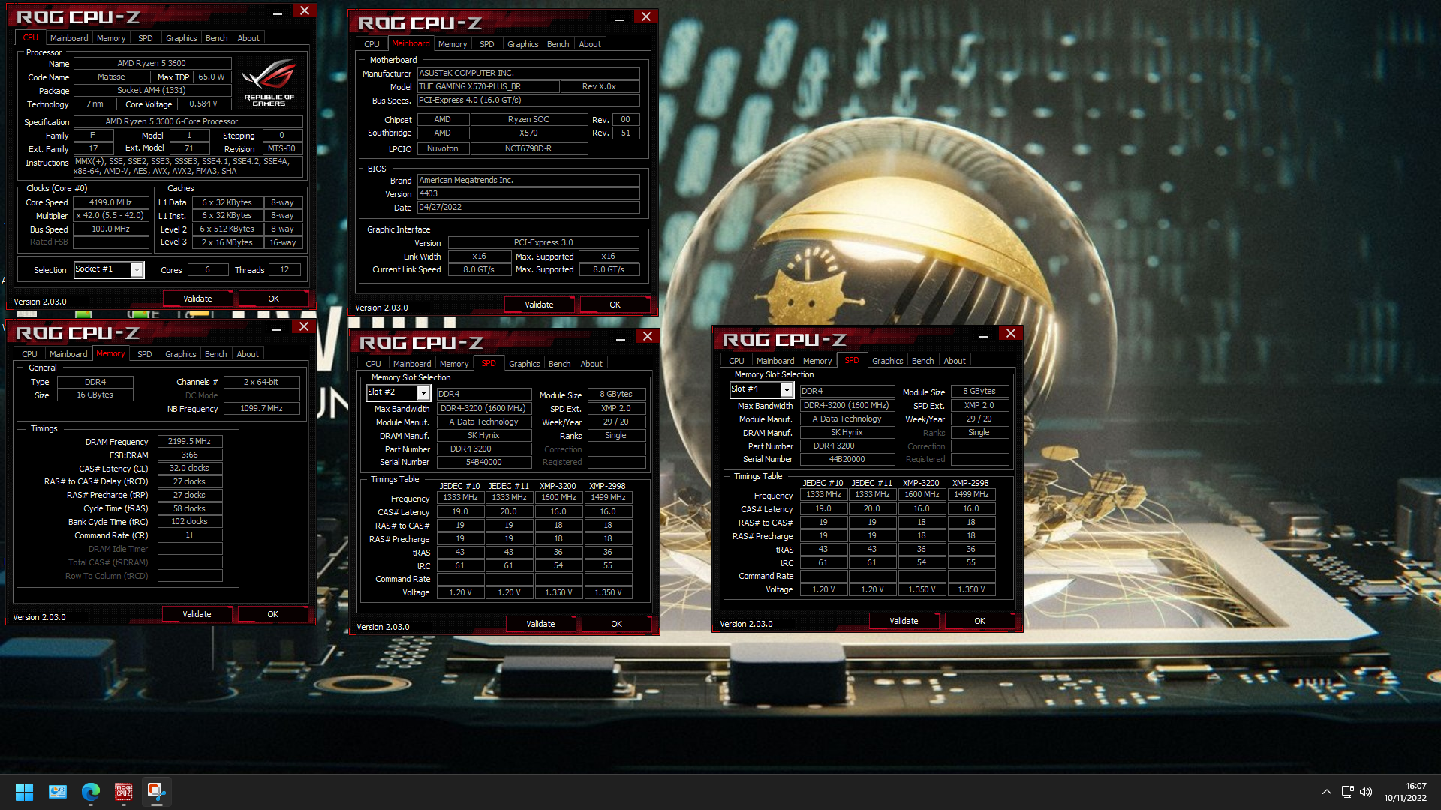Click the serial number 44B20000 field
Viewport: 1441px width, 810px height.
pos(847,459)
